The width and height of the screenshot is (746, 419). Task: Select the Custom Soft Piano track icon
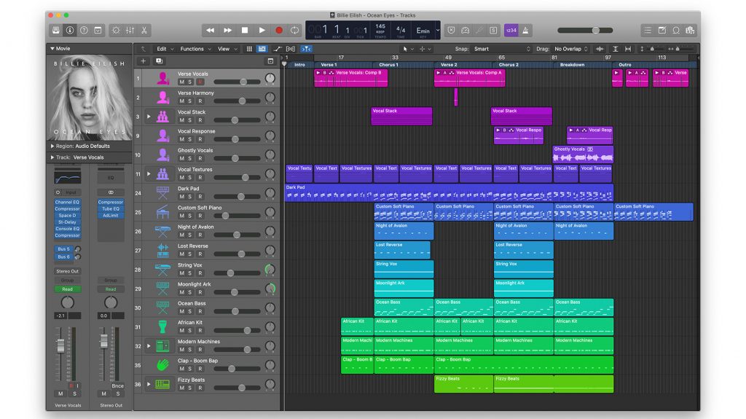pos(162,212)
